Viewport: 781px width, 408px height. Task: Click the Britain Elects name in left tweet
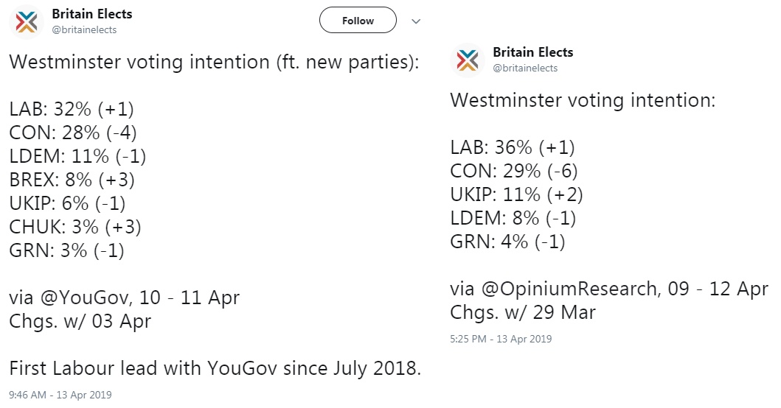tap(92, 14)
